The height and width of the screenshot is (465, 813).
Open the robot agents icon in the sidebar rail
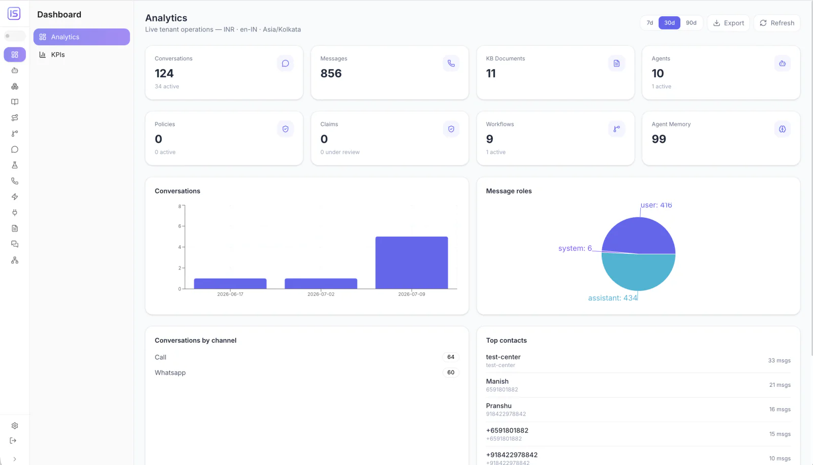[15, 71]
